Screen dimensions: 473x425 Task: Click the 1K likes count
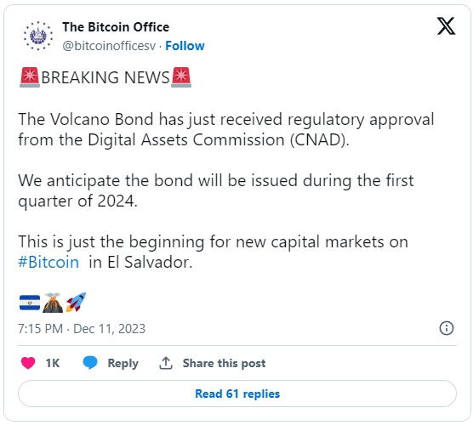pyautogui.click(x=53, y=363)
